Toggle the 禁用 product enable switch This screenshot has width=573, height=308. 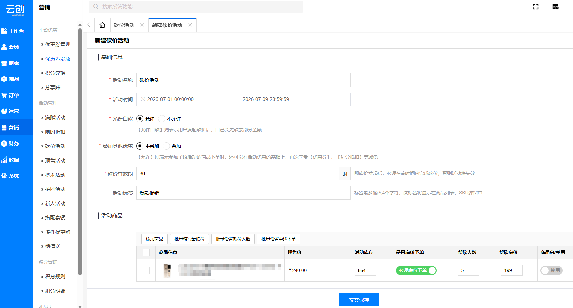click(551, 270)
